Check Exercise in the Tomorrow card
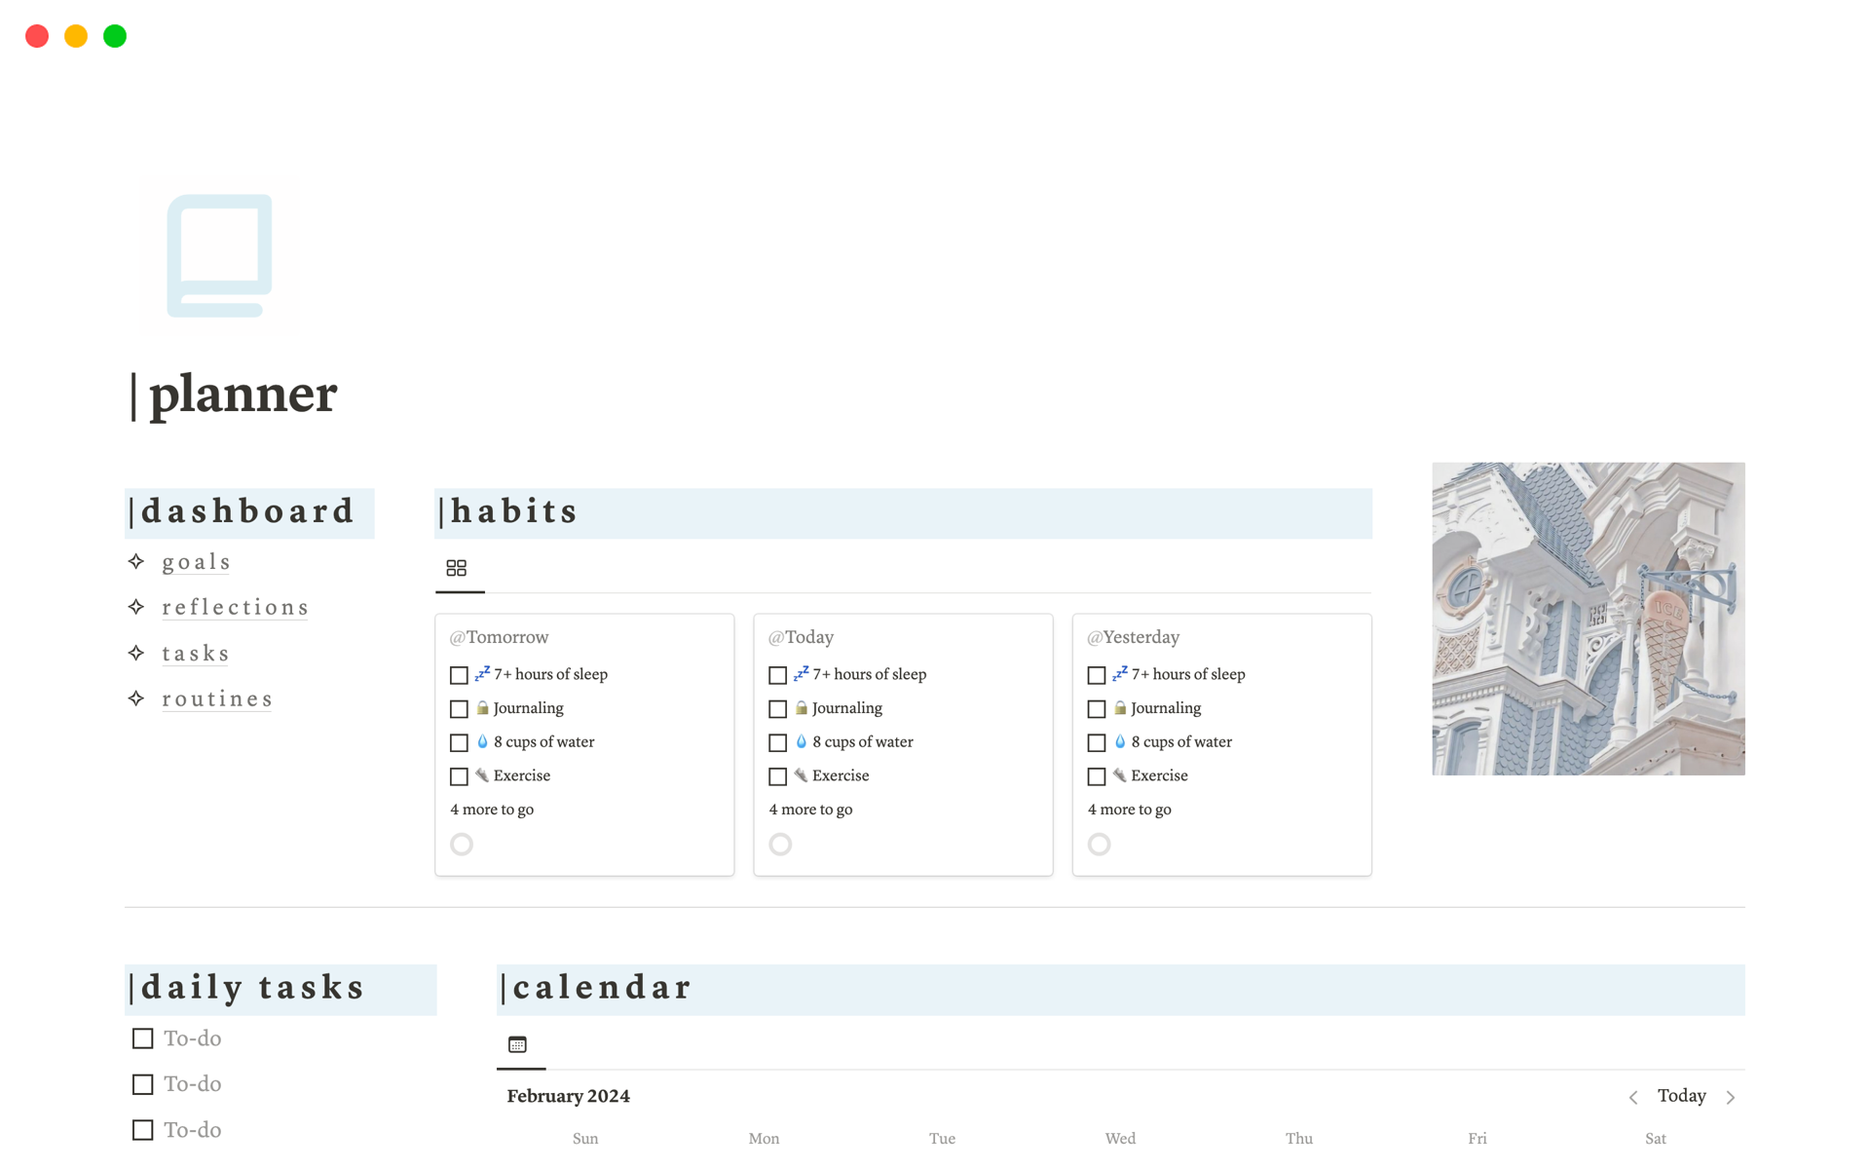The height and width of the screenshot is (1169, 1870). tap(459, 776)
